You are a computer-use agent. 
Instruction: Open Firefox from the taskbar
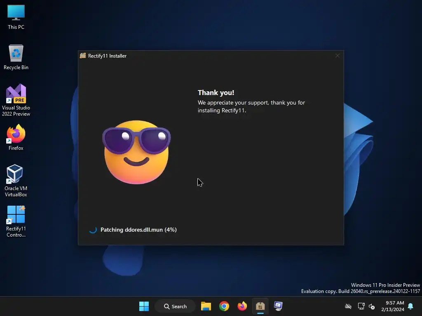coord(242,306)
